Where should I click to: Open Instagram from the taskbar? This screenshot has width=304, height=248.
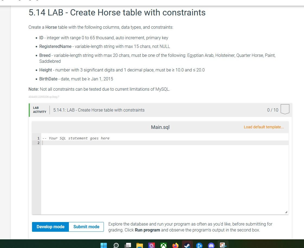[151, 245]
